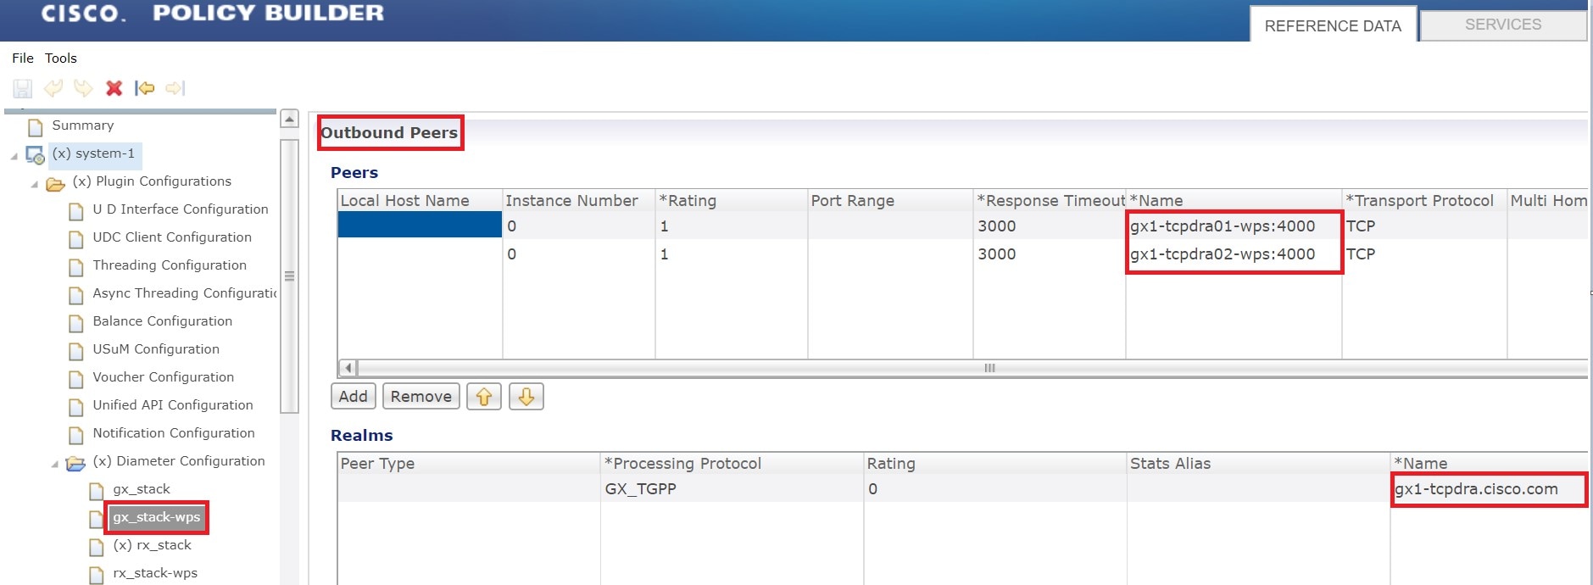Click the Diameter Configuration folder icon

click(x=76, y=463)
